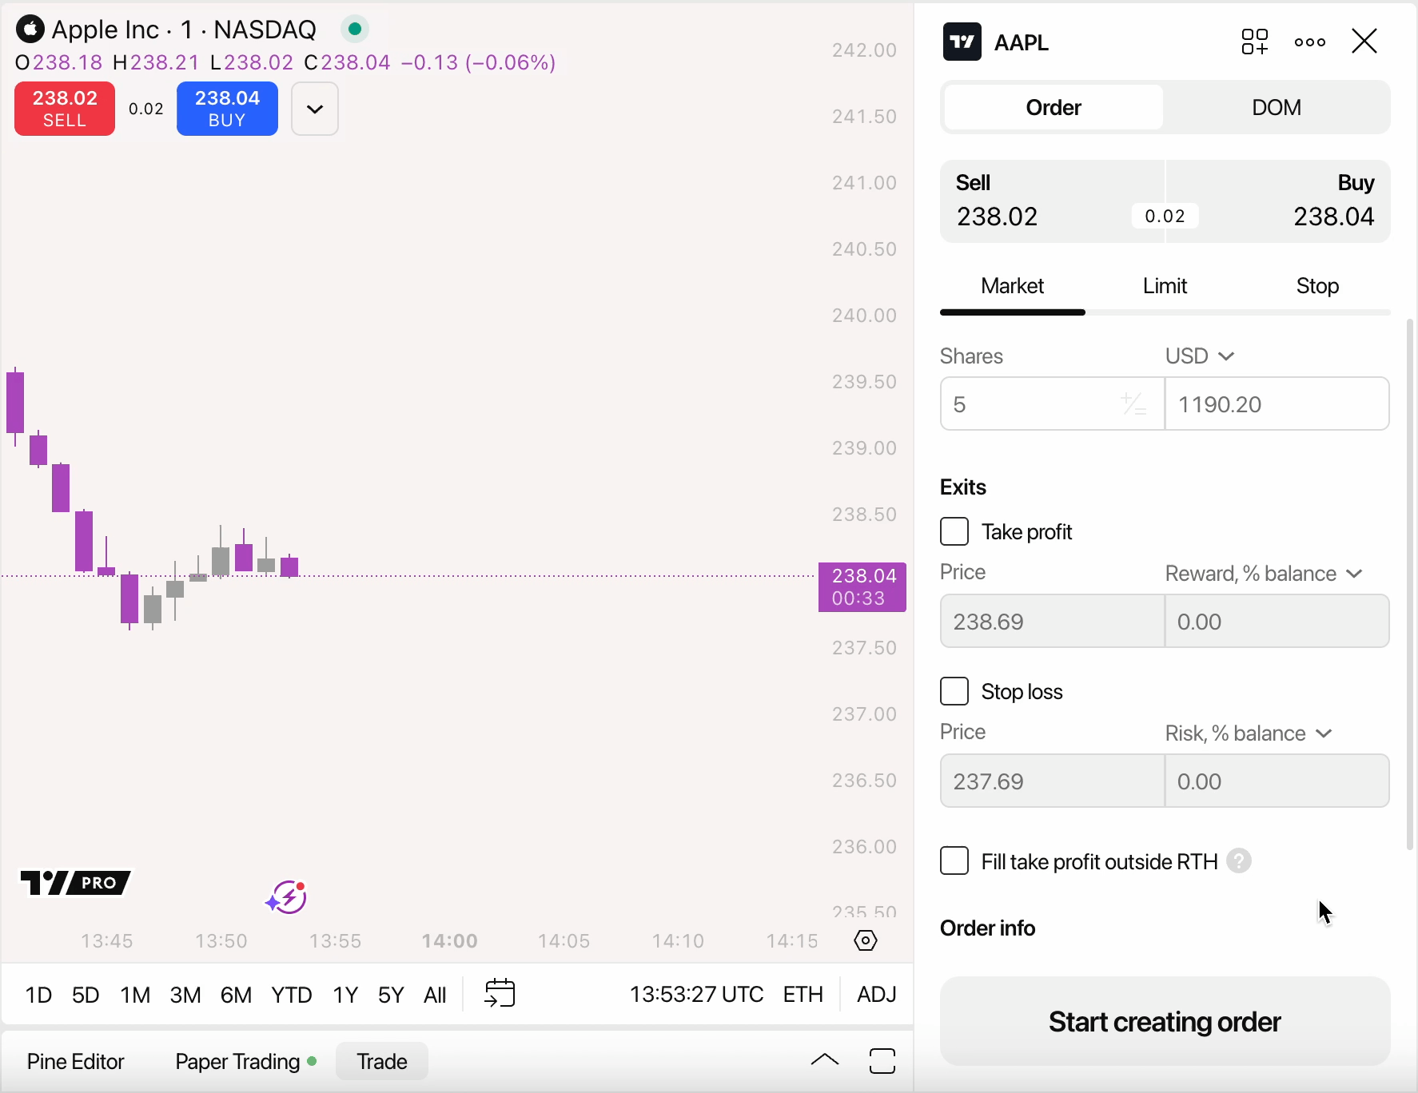Click the order panel vertical scrollbar
Image resolution: width=1418 pixels, height=1093 pixels.
click(x=1410, y=584)
